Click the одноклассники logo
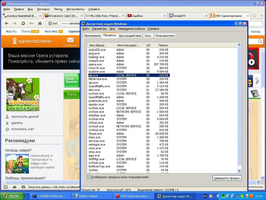The width and height of the screenshot is (266, 200). click(x=32, y=41)
